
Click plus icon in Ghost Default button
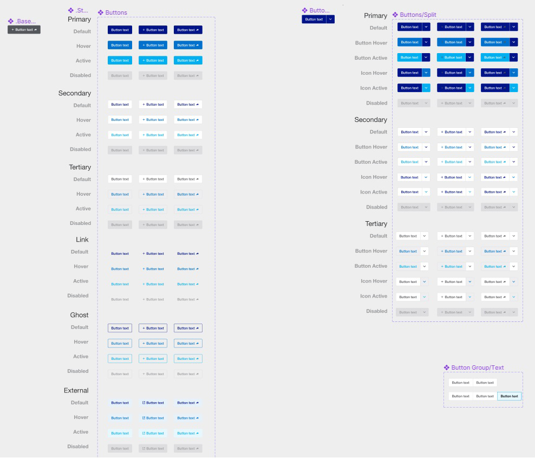pyautogui.click(x=143, y=328)
